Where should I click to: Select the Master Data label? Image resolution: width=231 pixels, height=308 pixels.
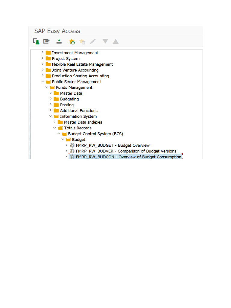71,93
